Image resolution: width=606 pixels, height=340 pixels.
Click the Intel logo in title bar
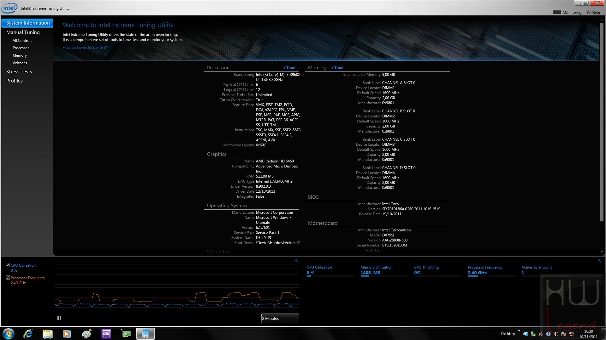point(9,8)
